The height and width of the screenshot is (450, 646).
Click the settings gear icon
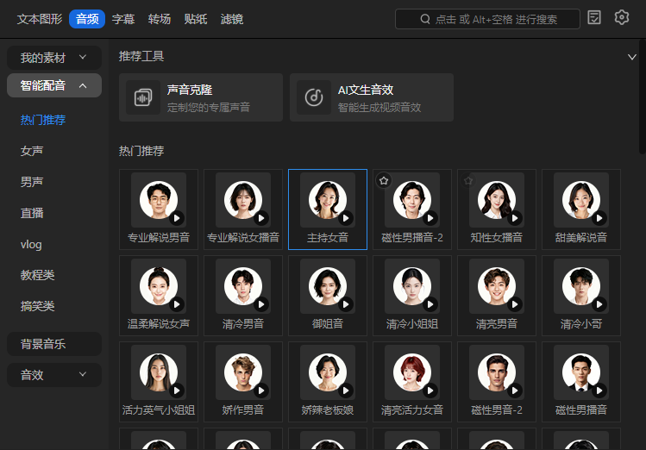pos(622,17)
